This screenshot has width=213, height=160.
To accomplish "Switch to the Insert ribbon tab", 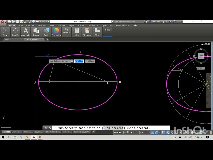I will 20,25.
